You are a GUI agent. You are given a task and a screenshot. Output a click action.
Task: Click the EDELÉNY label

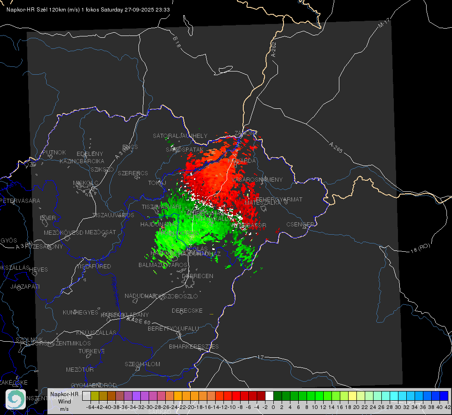(x=90, y=154)
